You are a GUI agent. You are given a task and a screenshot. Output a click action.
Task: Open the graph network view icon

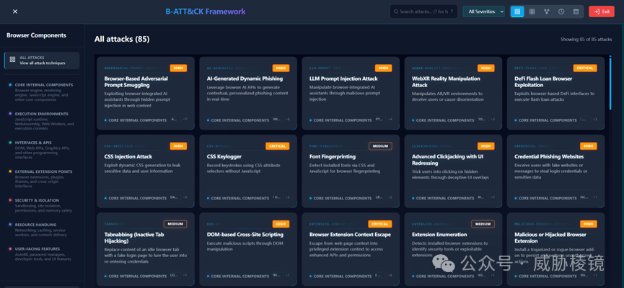coord(546,12)
